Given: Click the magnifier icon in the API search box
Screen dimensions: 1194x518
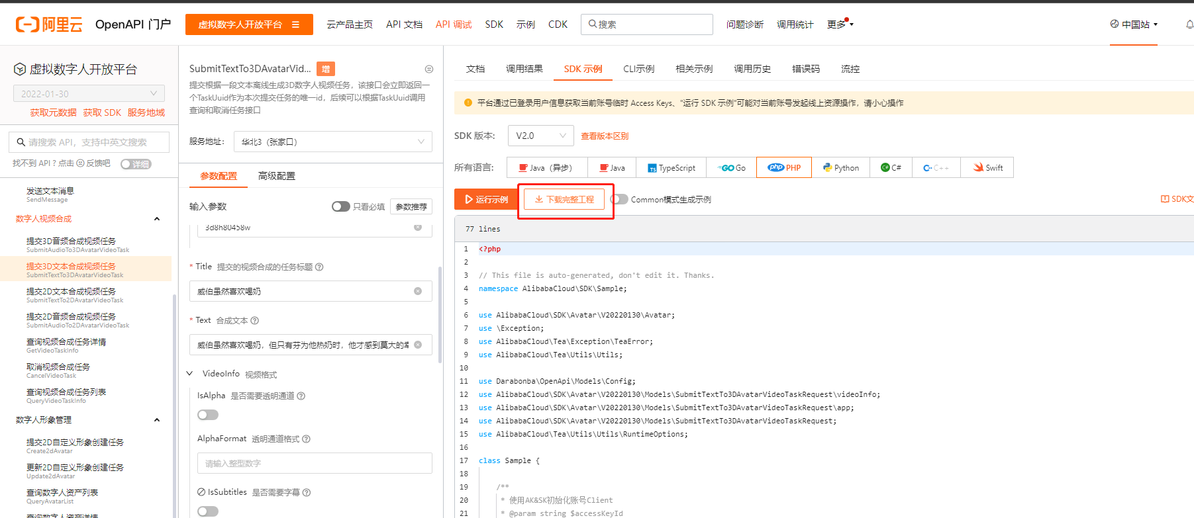Looking at the screenshot, I should point(21,142).
